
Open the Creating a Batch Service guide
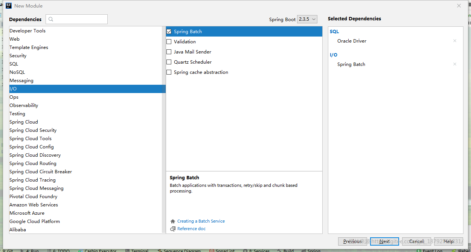(x=201, y=221)
